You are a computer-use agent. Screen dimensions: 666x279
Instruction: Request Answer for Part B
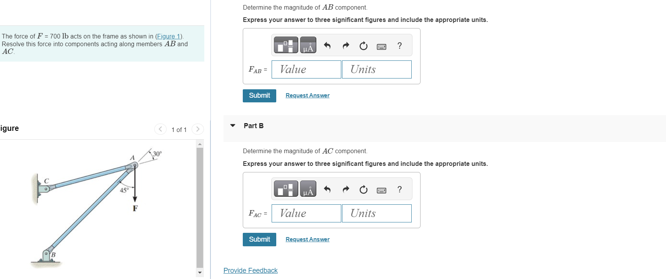[x=307, y=239]
